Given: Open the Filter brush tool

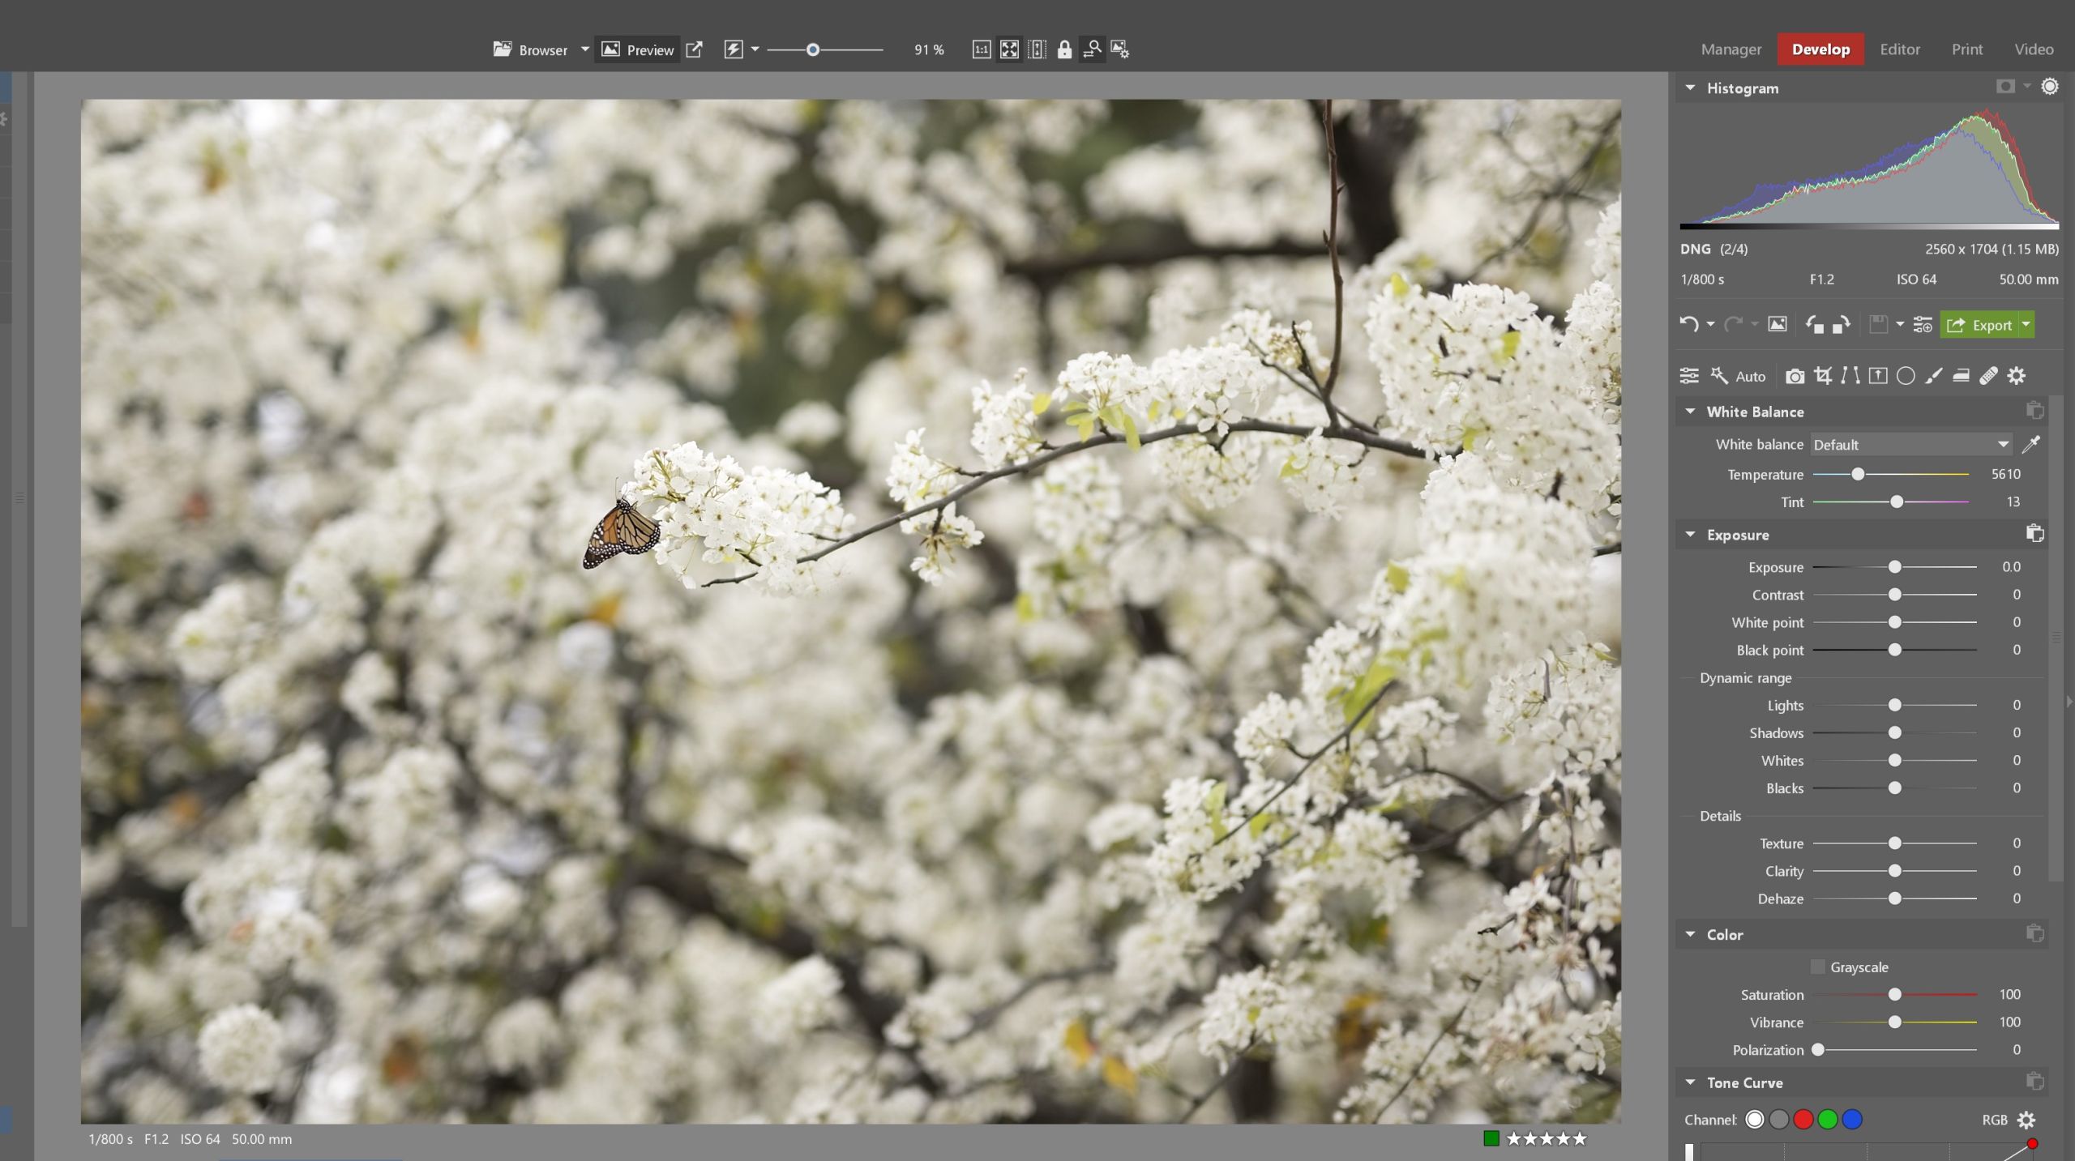Looking at the screenshot, I should 1933,375.
